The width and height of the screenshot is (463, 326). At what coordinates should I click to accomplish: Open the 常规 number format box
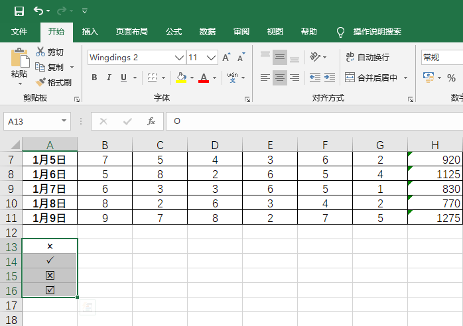442,57
